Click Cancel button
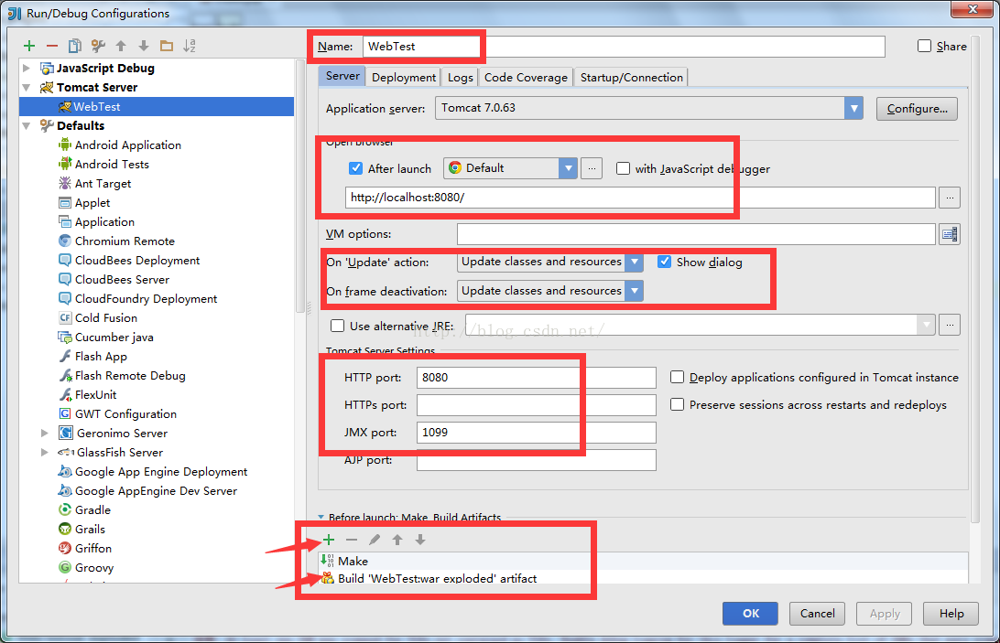The width and height of the screenshot is (1000, 643). pos(818,613)
